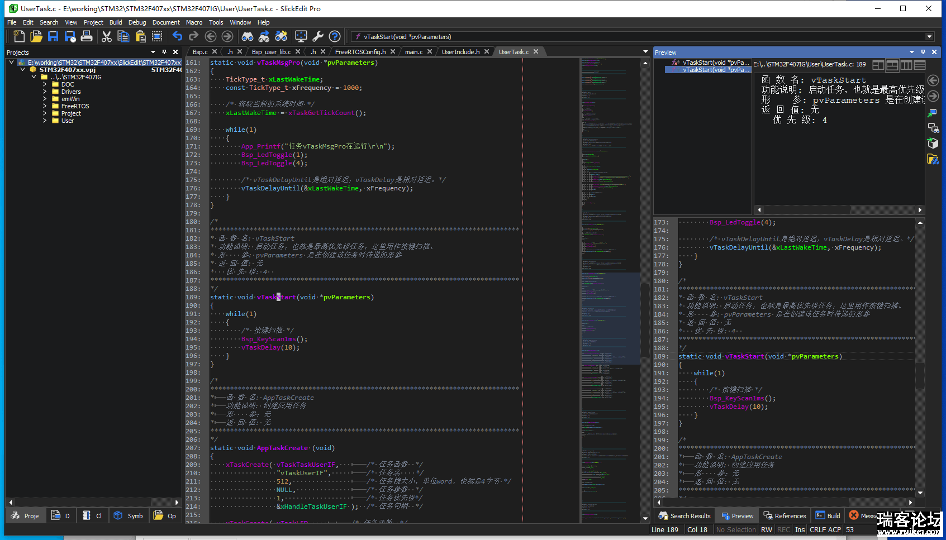Cut the selection with the scissors icon

click(x=107, y=36)
